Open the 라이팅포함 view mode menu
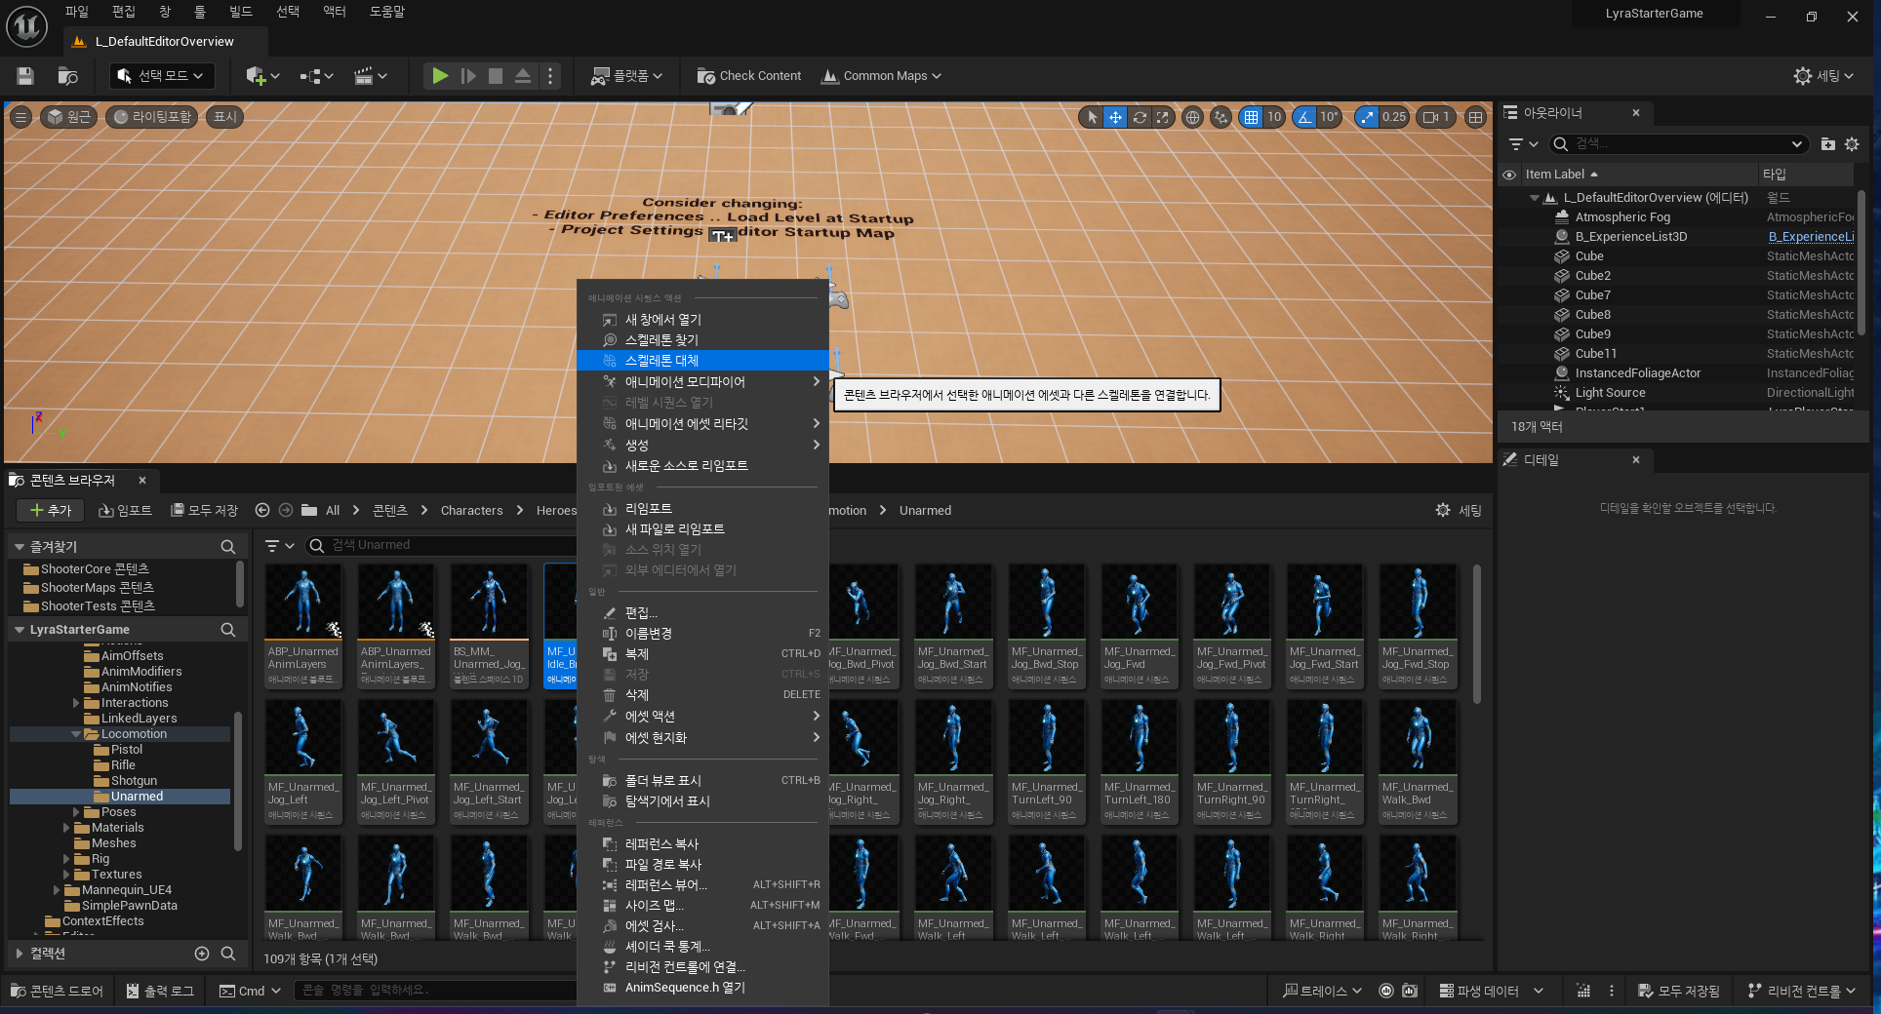Image resolution: width=1881 pixels, height=1014 pixels. point(151,117)
